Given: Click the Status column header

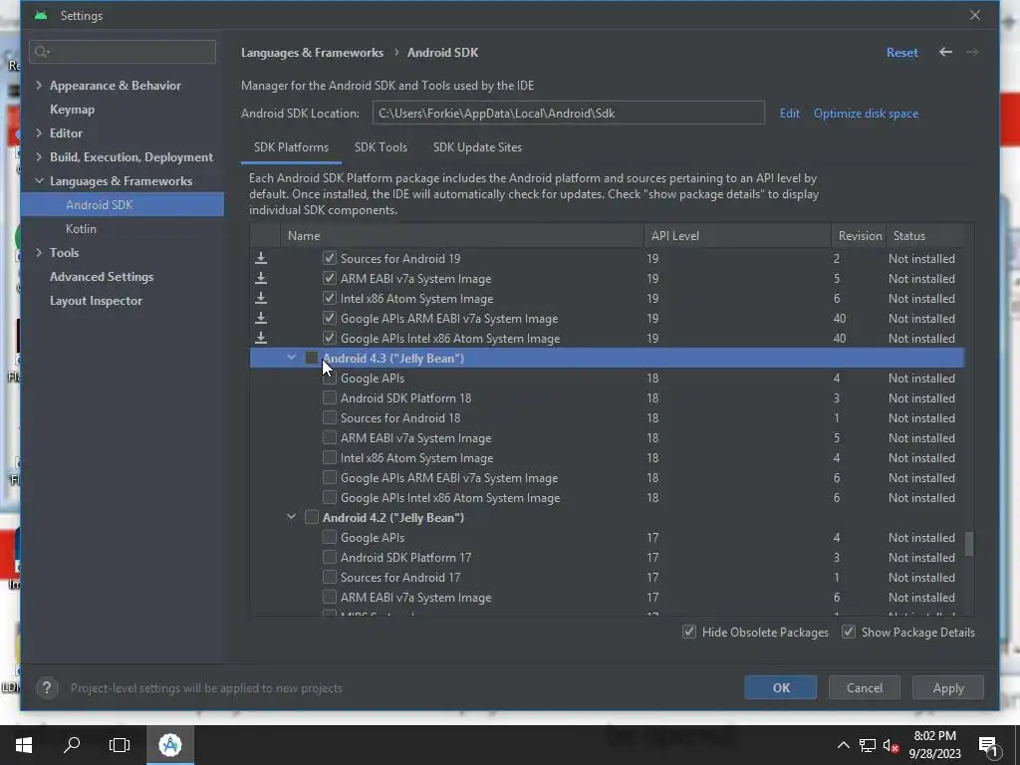Looking at the screenshot, I should 924,235.
